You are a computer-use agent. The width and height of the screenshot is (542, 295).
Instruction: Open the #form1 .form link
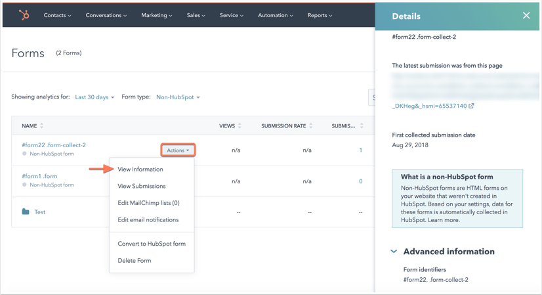(40, 176)
